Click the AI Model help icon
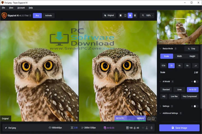 point(173,82)
